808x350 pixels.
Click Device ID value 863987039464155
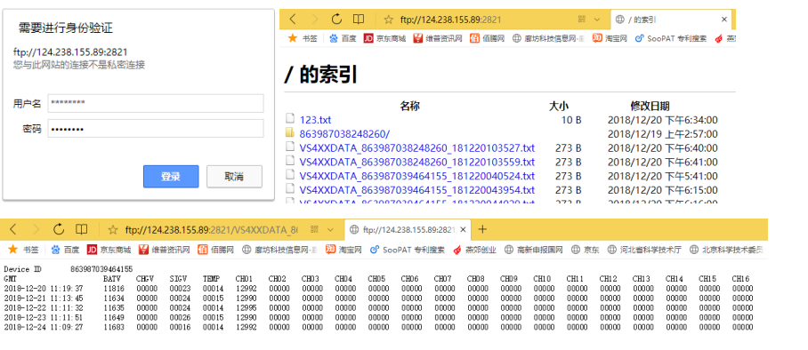click(101, 269)
